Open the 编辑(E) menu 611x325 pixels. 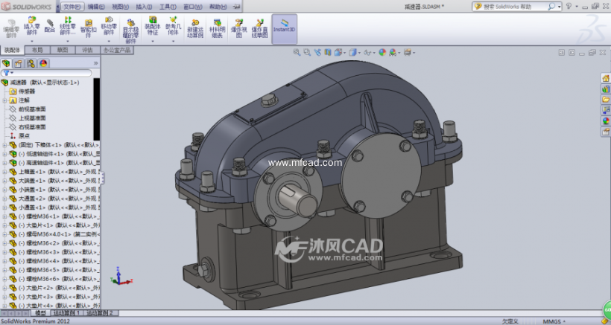[96, 7]
